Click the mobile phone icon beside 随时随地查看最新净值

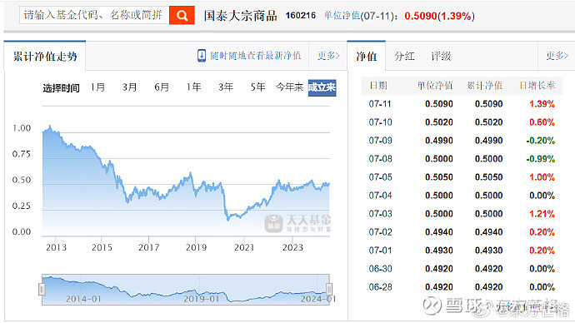tap(202, 56)
